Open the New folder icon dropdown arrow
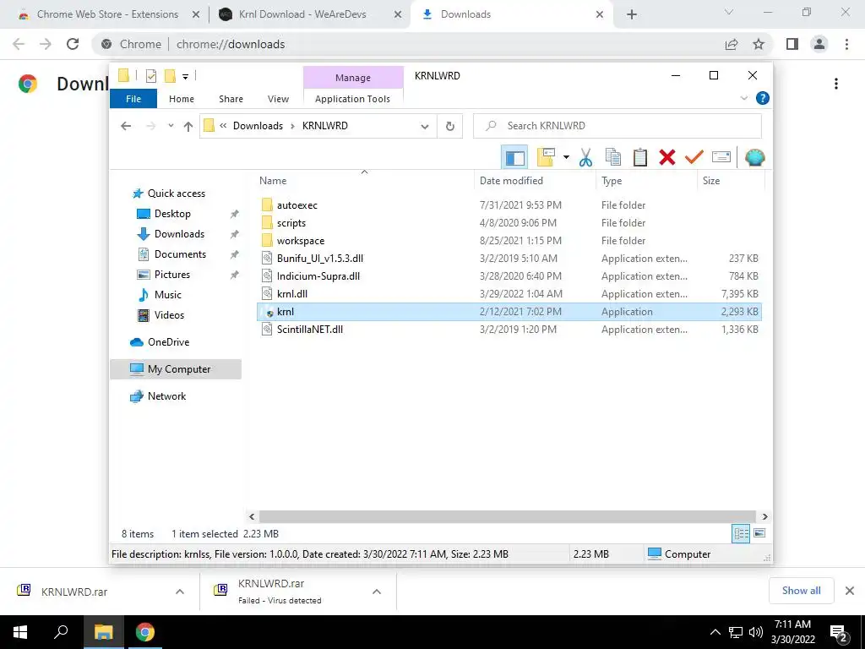 [x=566, y=157]
